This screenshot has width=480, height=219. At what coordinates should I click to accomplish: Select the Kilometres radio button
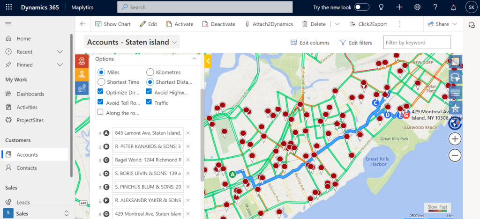pyautogui.click(x=150, y=72)
